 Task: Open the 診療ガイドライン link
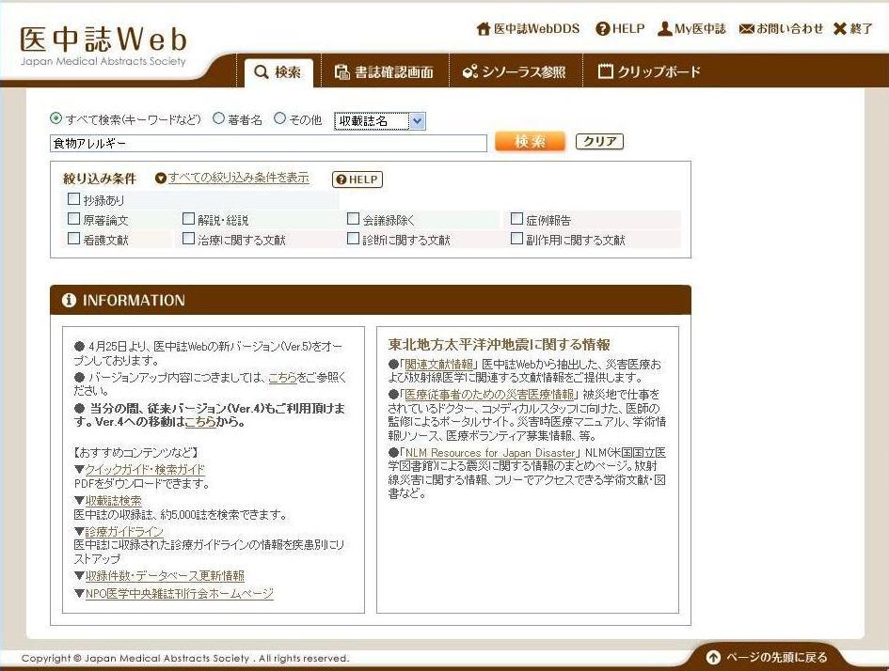tap(124, 532)
